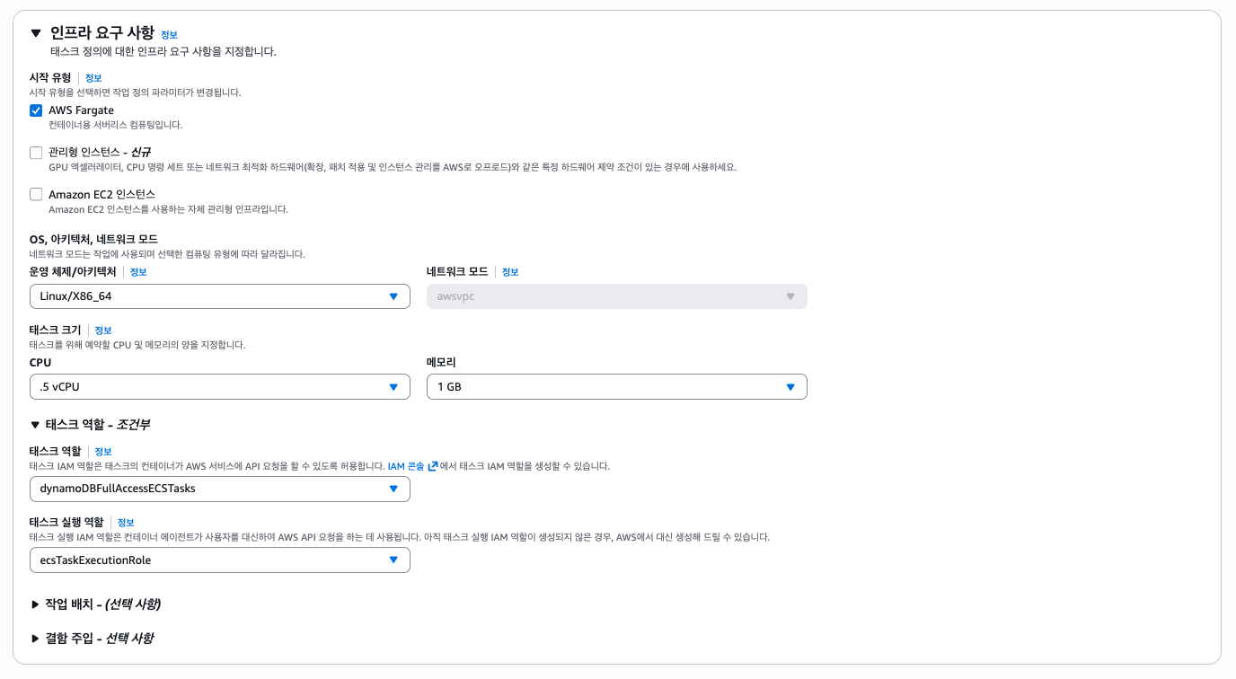The height and width of the screenshot is (679, 1236).
Task: Click 정보 link beside 태스크 크기
Action: click(x=103, y=331)
